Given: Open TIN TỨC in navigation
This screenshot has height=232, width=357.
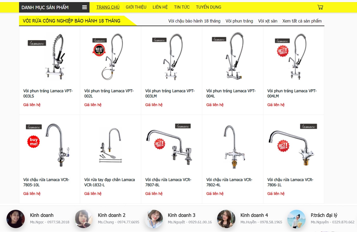Looking at the screenshot, I should [182, 7].
